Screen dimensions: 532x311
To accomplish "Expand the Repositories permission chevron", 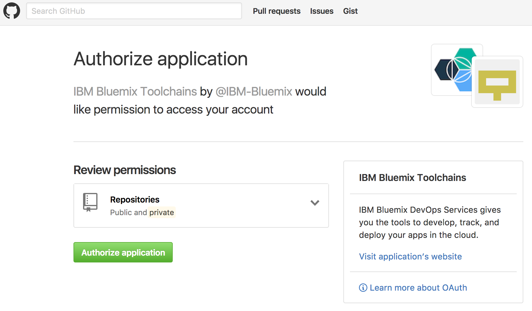I will point(315,203).
